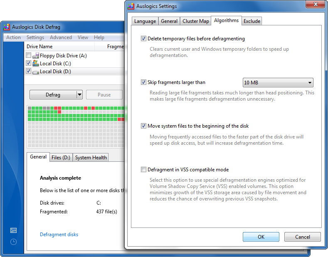Click the Auslogics Settings title bar icon
This screenshot has width=328, height=257.
[131, 6]
